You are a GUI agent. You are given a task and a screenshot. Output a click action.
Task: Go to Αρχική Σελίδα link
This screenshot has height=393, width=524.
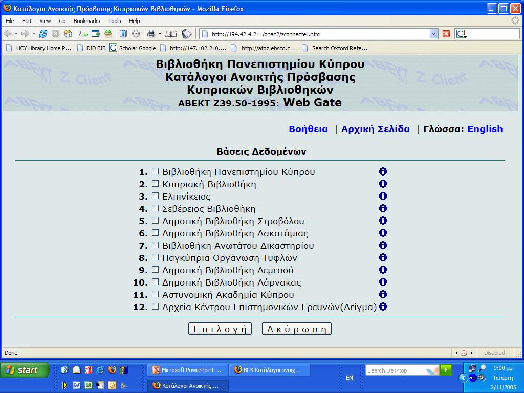375,129
